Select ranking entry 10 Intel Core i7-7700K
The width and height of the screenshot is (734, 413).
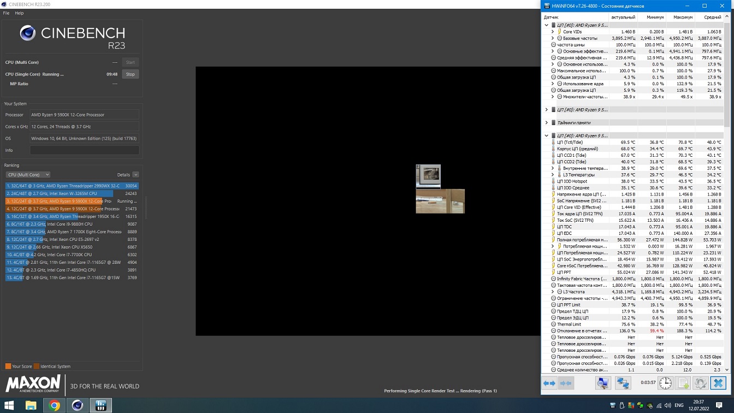[72, 255]
